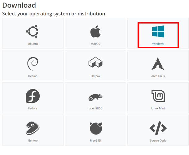Click 'Select your operating system or distribution' subheading
Screen dimensions: 189x155
(x=54, y=14)
